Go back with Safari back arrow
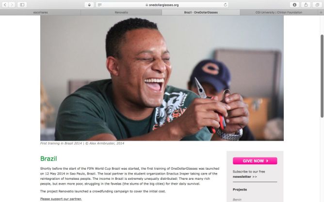Image resolution: width=324 pixels, height=202 pixels. (x=5, y=5)
